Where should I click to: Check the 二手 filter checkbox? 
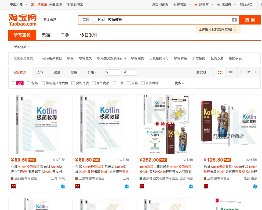coord(114,83)
